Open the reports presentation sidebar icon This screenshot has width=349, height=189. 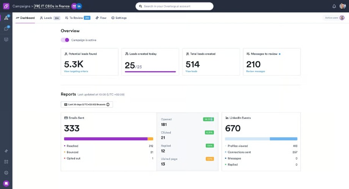[x=6, y=39]
